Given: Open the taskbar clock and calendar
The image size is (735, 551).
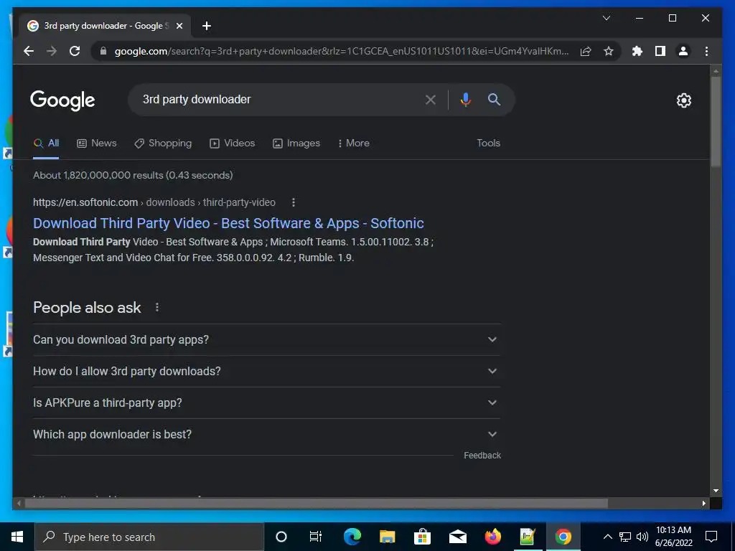Looking at the screenshot, I should pyautogui.click(x=673, y=537).
